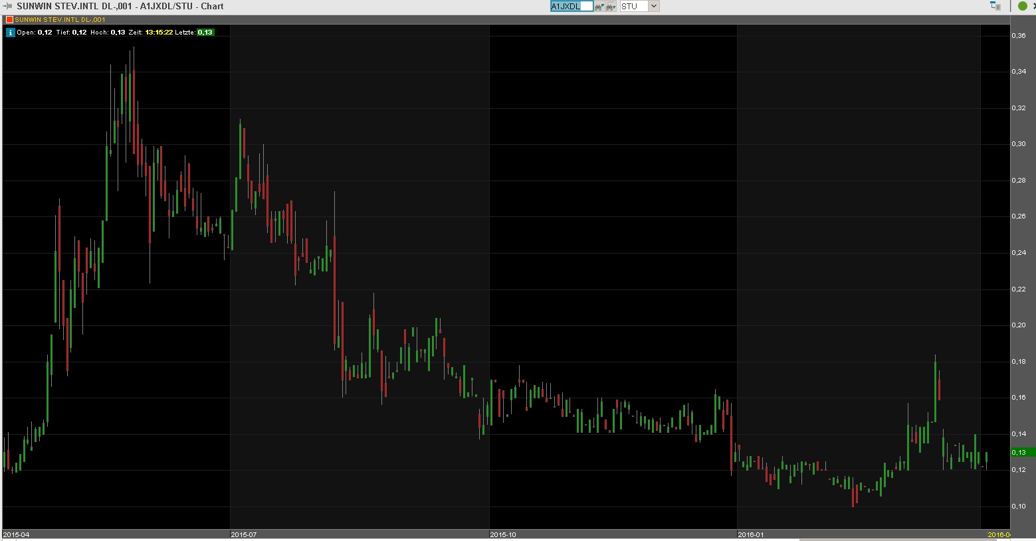Click the pin icon beside the chart title
The height and width of the screenshot is (541, 1036).
[x=8, y=6]
